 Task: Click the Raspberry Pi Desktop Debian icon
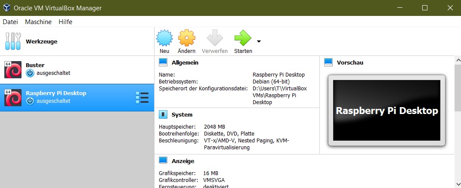(x=13, y=98)
